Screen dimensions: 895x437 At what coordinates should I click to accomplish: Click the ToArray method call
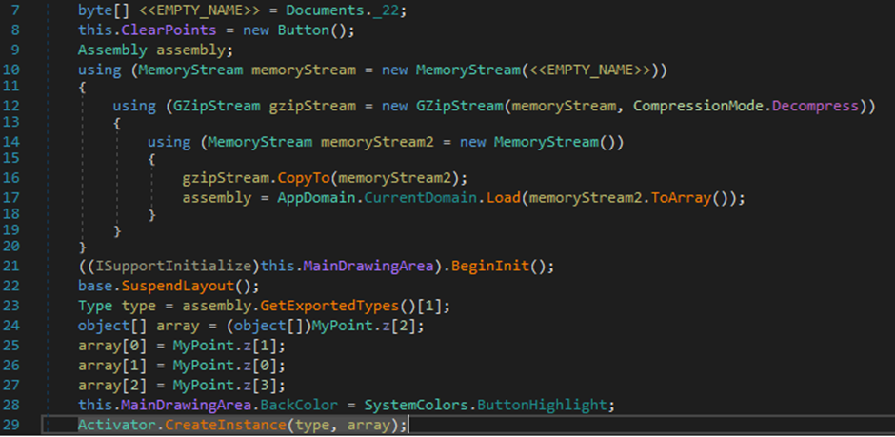click(x=681, y=198)
